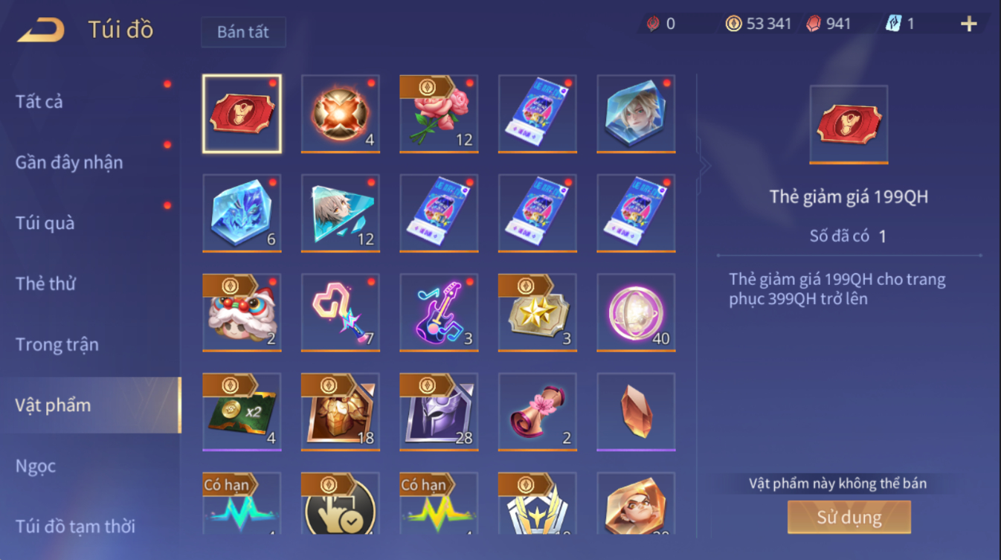Select the gold star ticket item

tap(537, 312)
